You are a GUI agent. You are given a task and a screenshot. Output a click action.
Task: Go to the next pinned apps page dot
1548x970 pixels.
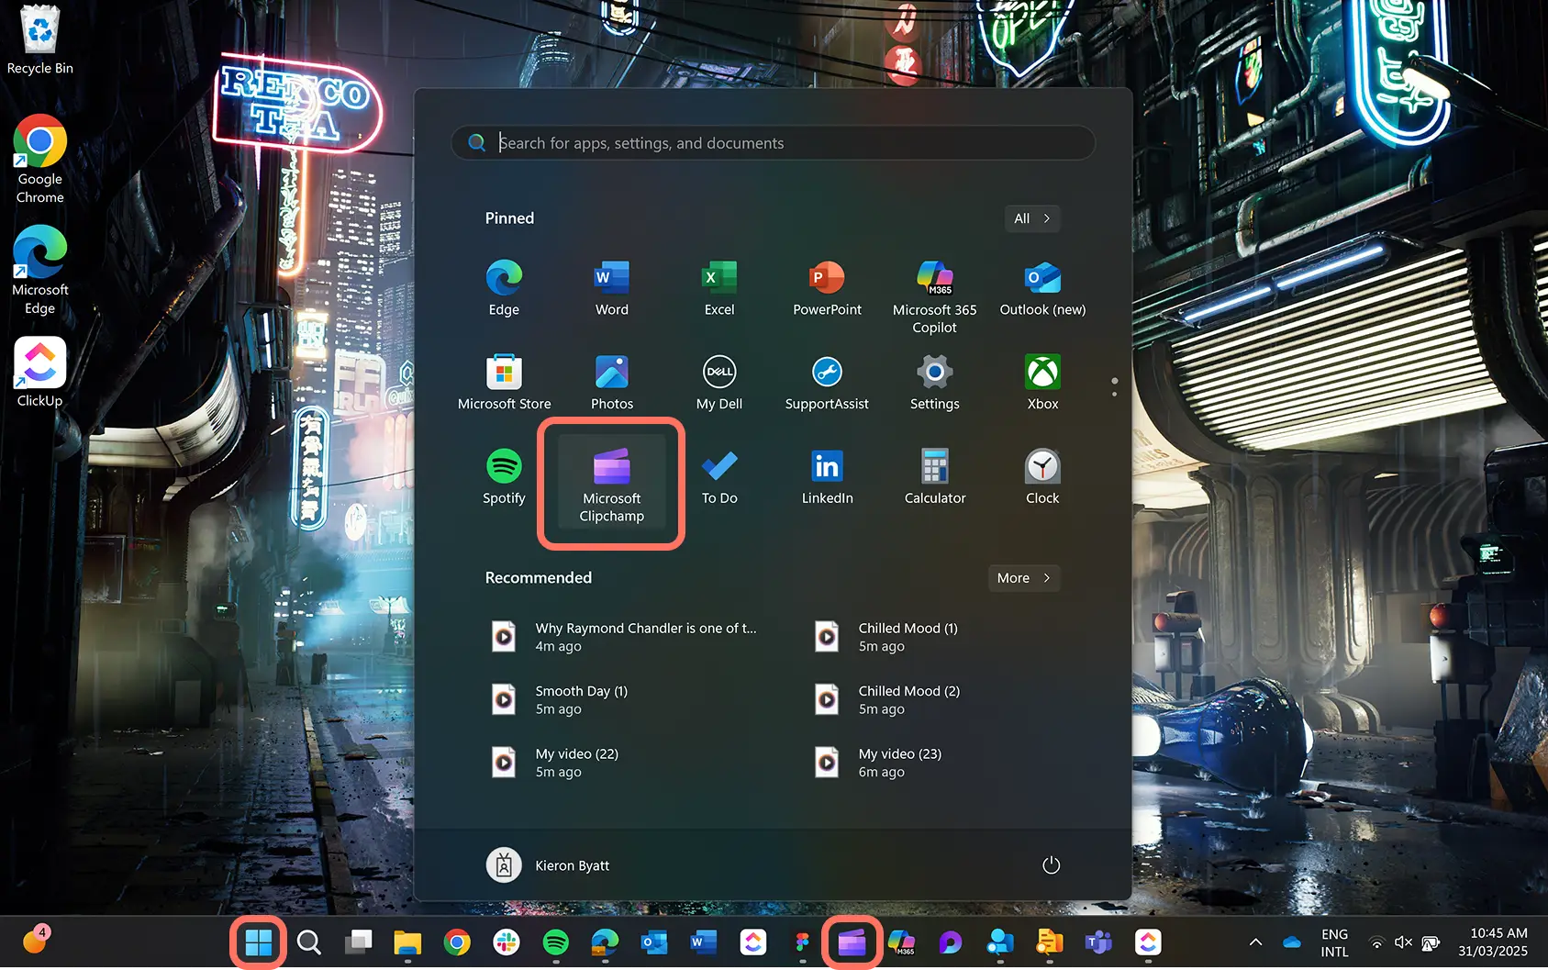tap(1115, 395)
